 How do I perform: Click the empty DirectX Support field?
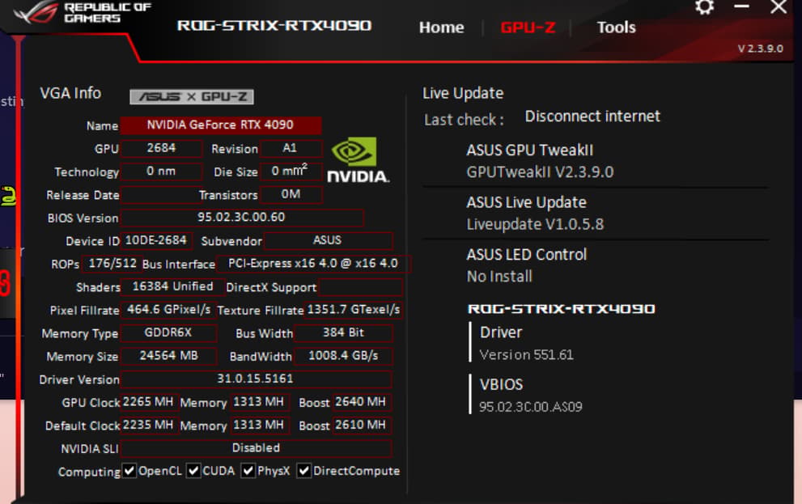tap(361, 287)
